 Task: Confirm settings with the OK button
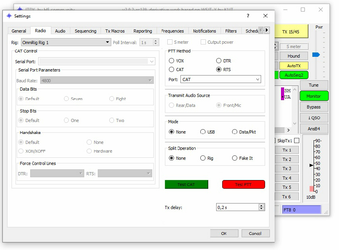point(224,233)
